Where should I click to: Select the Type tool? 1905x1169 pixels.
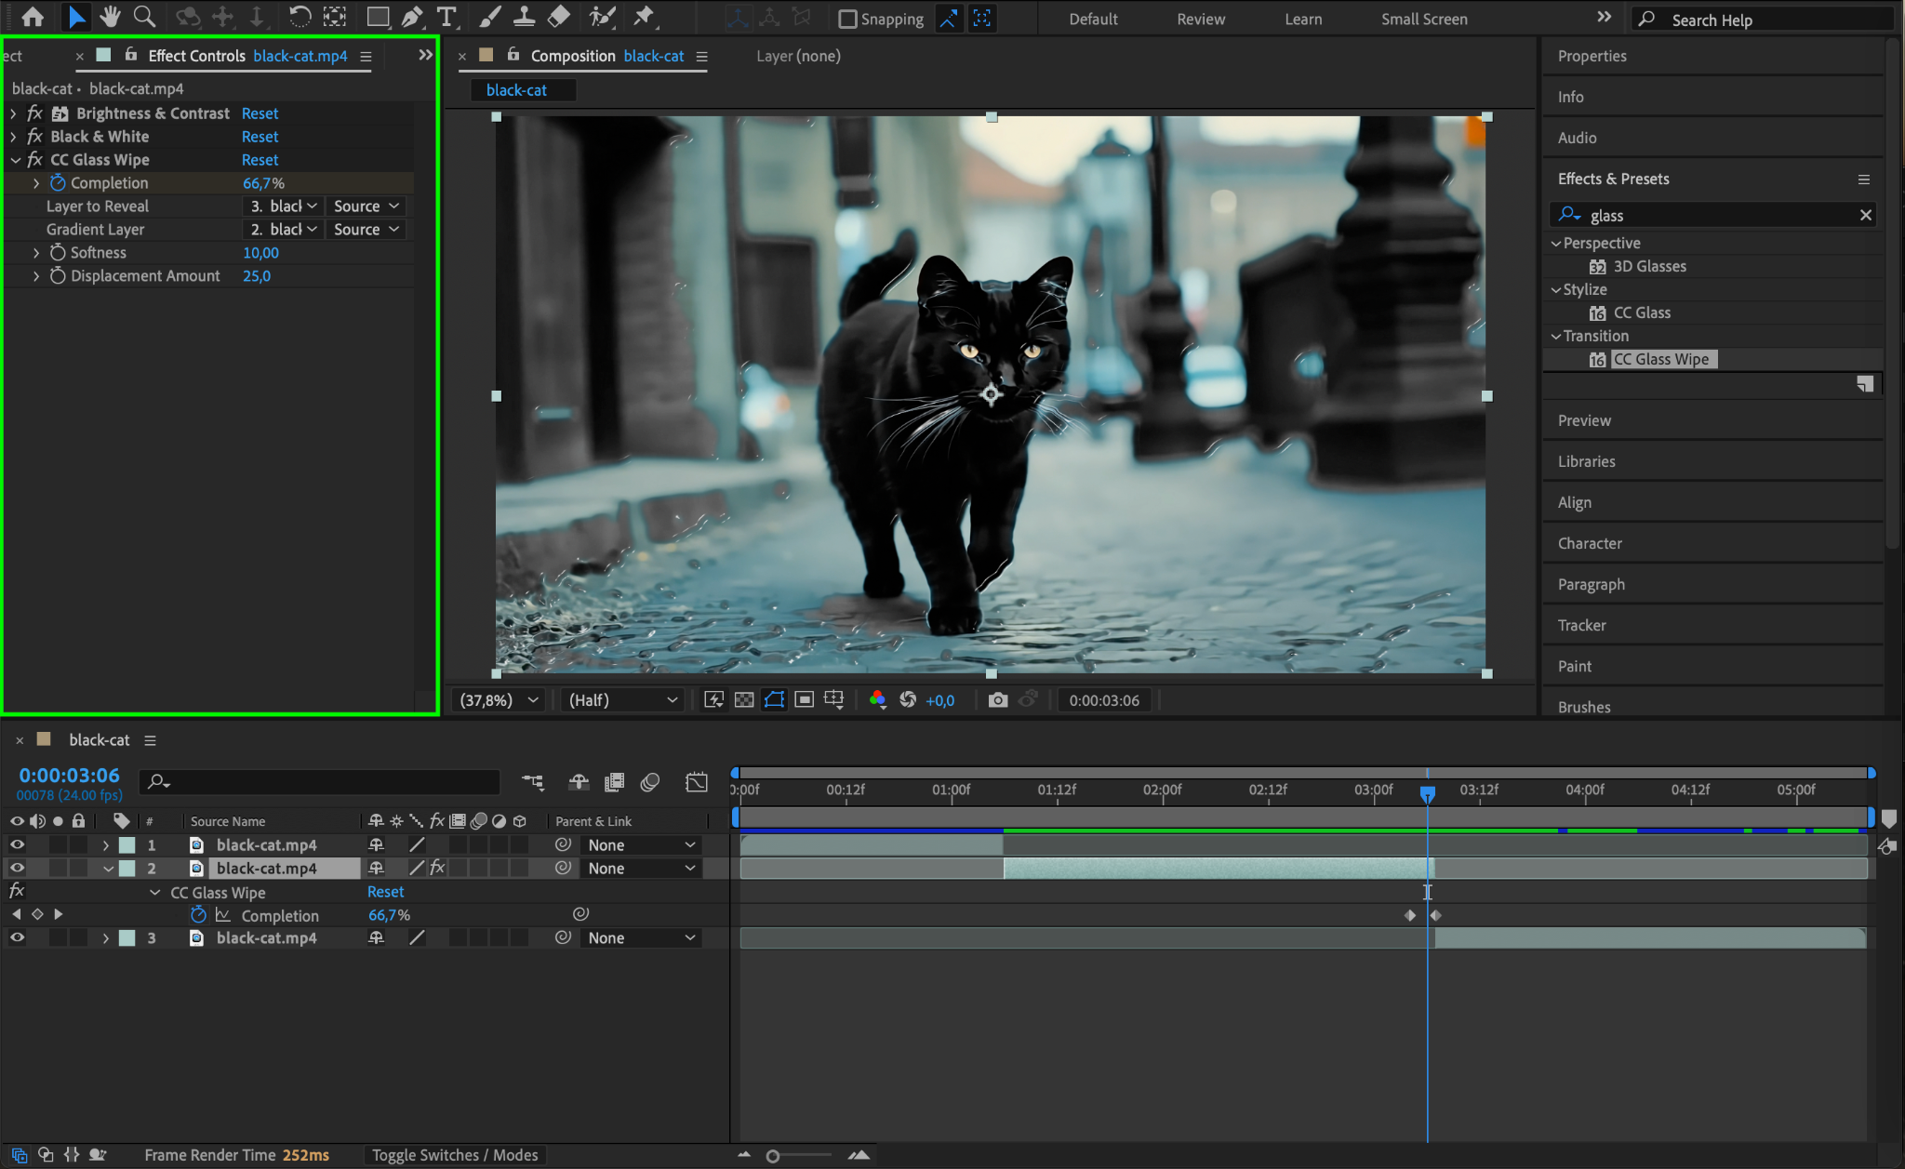point(446,17)
